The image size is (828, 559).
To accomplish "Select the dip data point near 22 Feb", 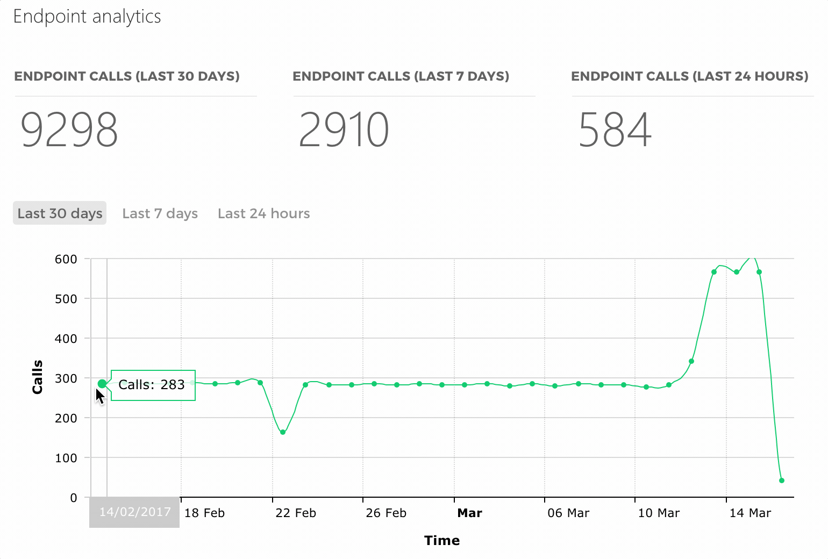I will coord(282,432).
